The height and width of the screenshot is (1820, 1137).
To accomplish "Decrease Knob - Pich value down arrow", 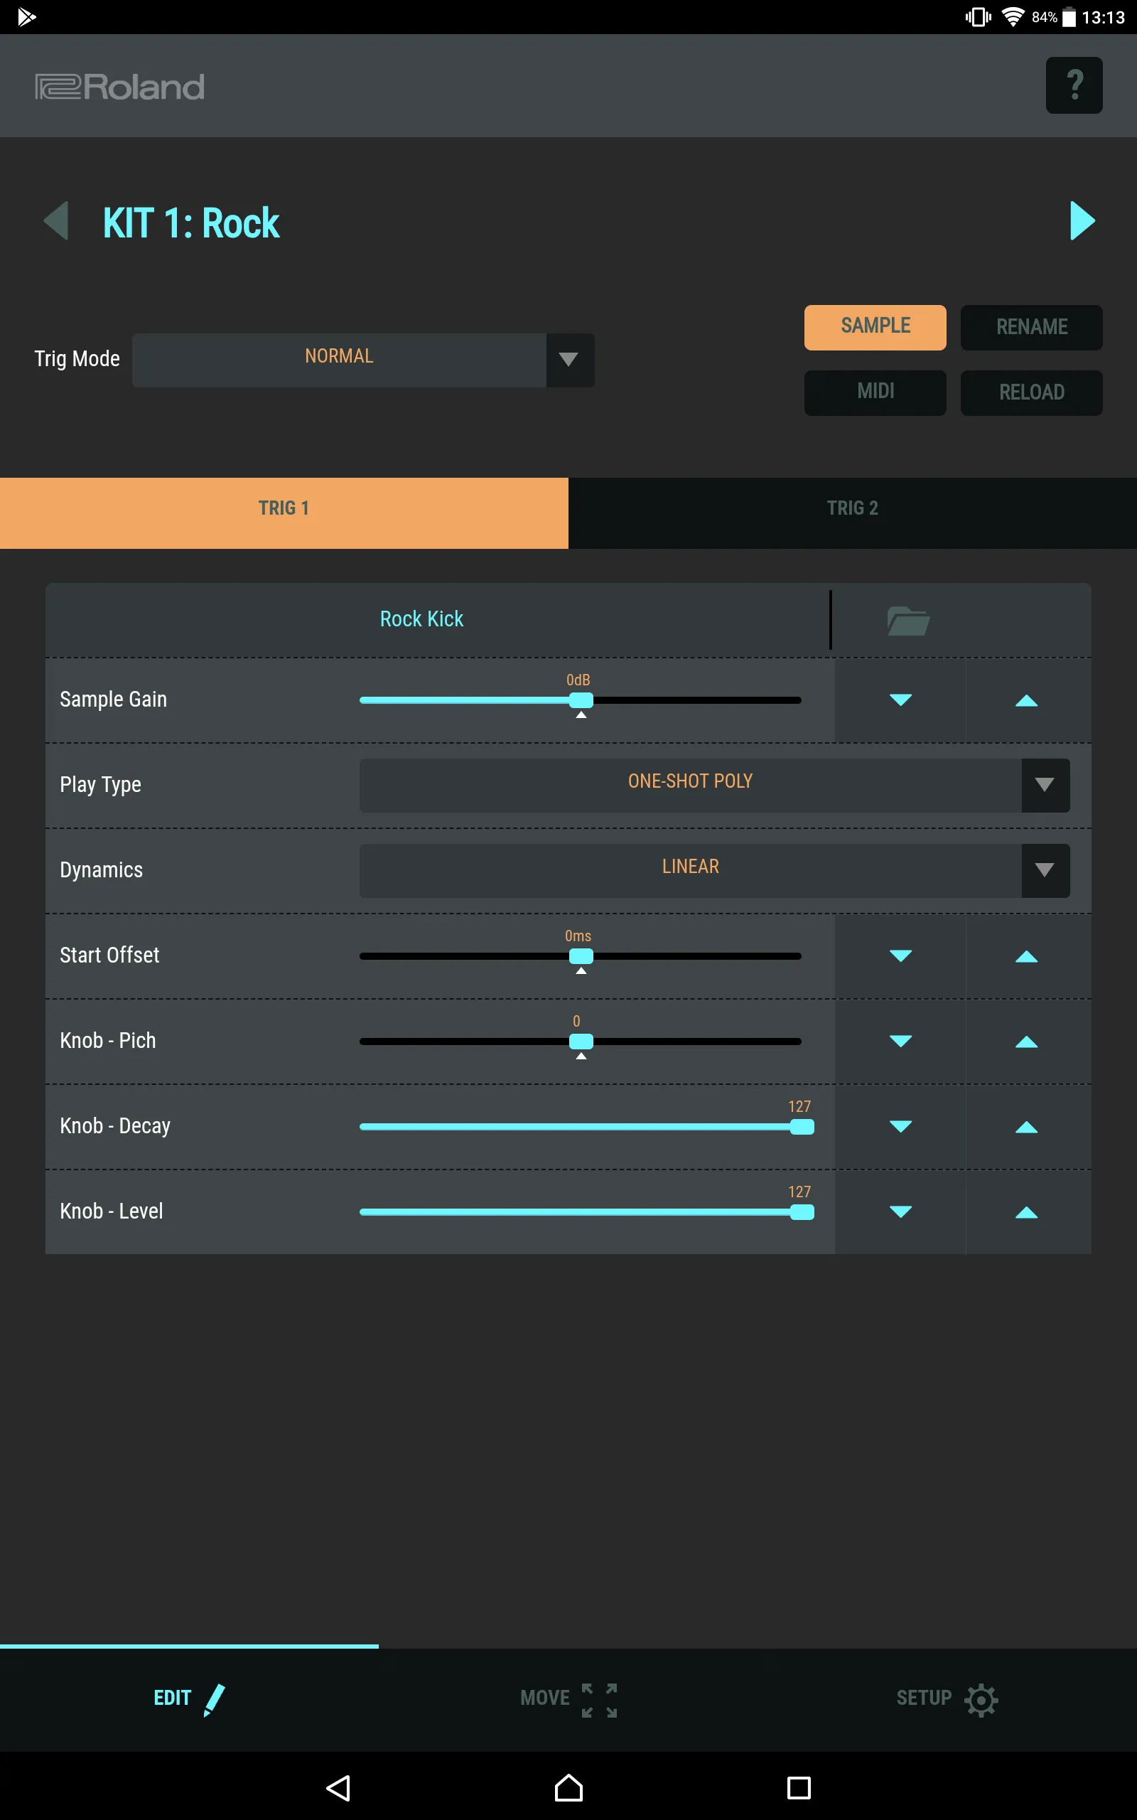I will coord(900,1042).
